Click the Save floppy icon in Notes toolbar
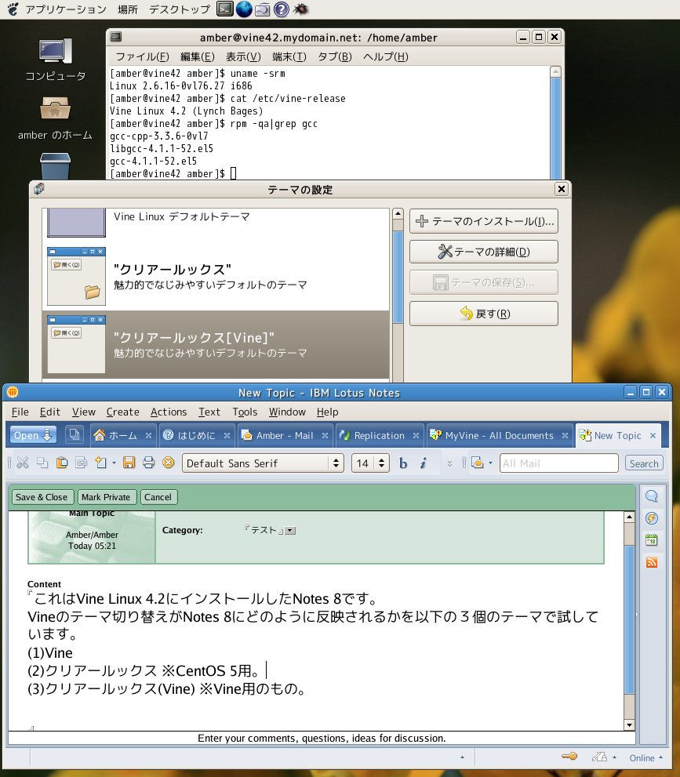This screenshot has width=680, height=777. coord(129,463)
